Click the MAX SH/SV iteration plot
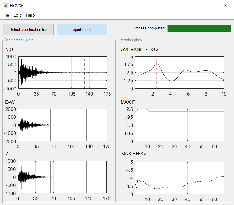This screenshot has height=205, width=234. [179, 178]
